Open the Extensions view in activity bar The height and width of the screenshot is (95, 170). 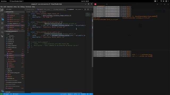(x=2, y=28)
